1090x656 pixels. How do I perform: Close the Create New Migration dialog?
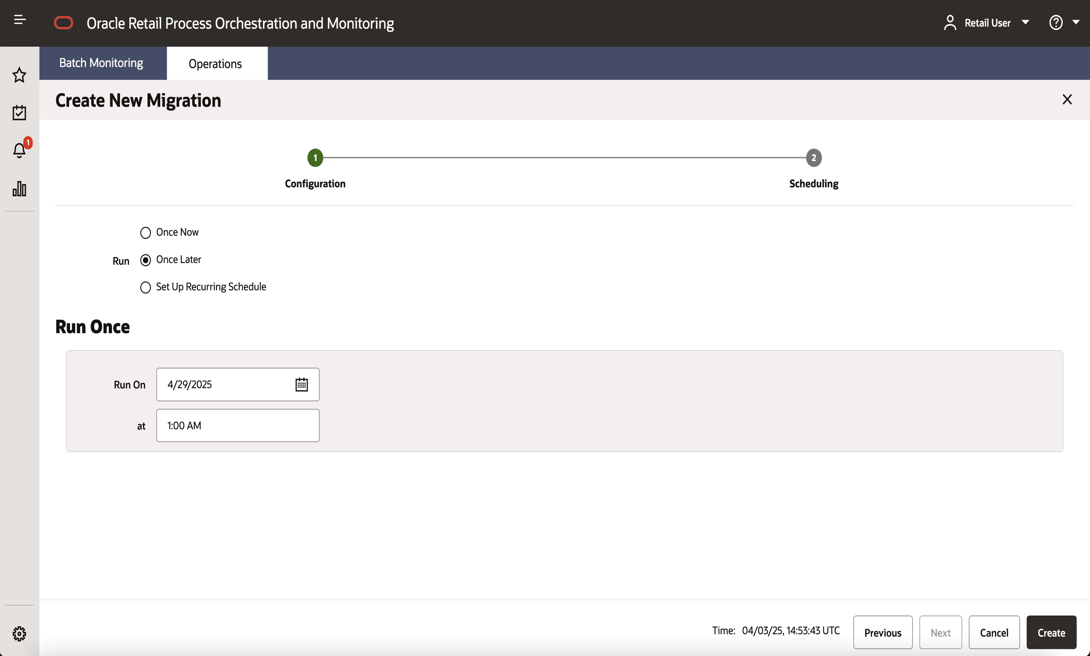click(1067, 99)
